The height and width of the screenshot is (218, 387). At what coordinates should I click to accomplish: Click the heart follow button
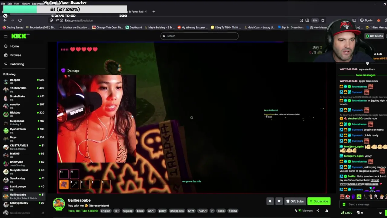[279, 201]
